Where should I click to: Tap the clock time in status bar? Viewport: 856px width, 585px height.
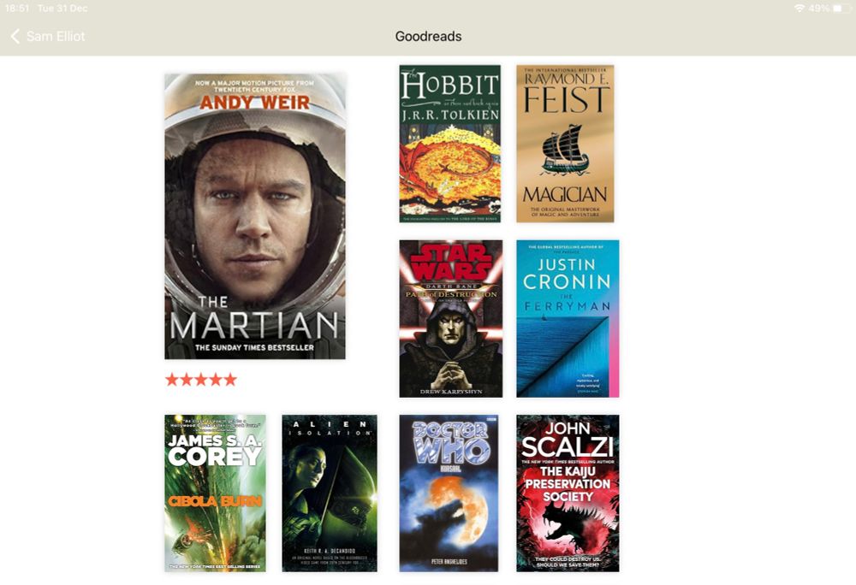[17, 9]
